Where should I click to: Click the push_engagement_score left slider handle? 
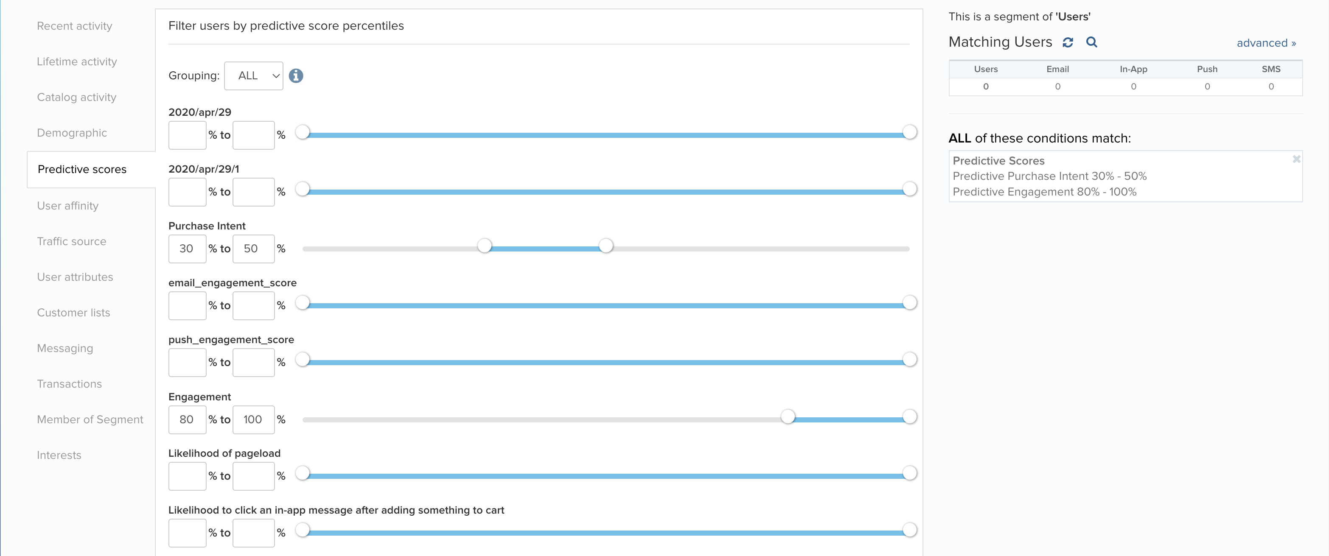(x=303, y=360)
